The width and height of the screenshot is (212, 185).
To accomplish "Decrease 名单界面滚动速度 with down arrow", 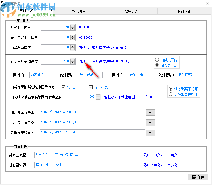I will coord(98,98).
